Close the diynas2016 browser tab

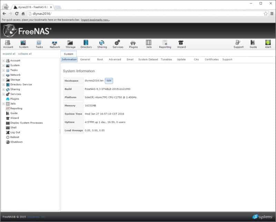[x=51, y=7]
